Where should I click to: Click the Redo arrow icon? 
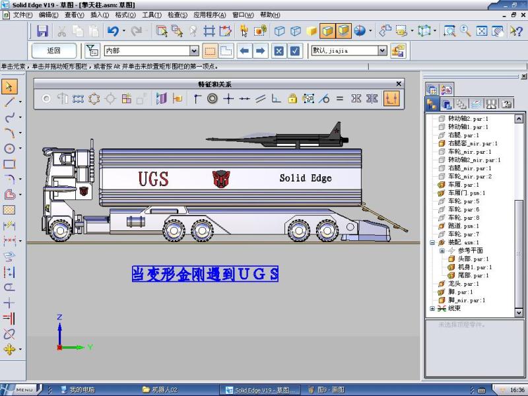[137, 31]
